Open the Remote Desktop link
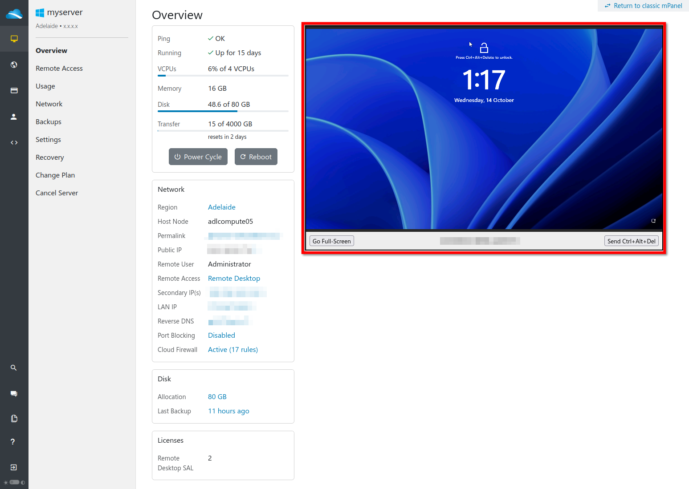 [234, 279]
